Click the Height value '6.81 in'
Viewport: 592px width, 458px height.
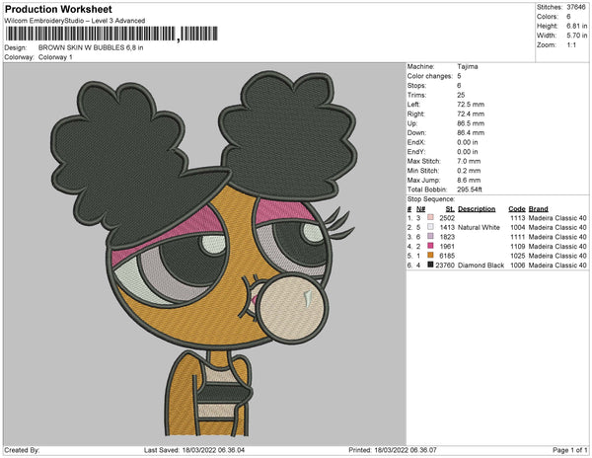click(x=576, y=26)
